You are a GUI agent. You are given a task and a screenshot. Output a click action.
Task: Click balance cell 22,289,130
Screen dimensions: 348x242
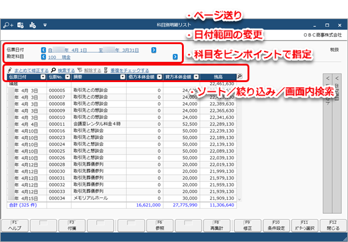(x=218, y=124)
